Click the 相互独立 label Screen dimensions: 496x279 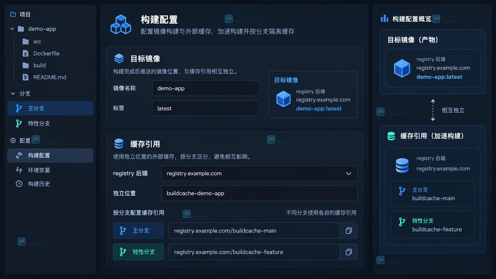[x=453, y=110]
